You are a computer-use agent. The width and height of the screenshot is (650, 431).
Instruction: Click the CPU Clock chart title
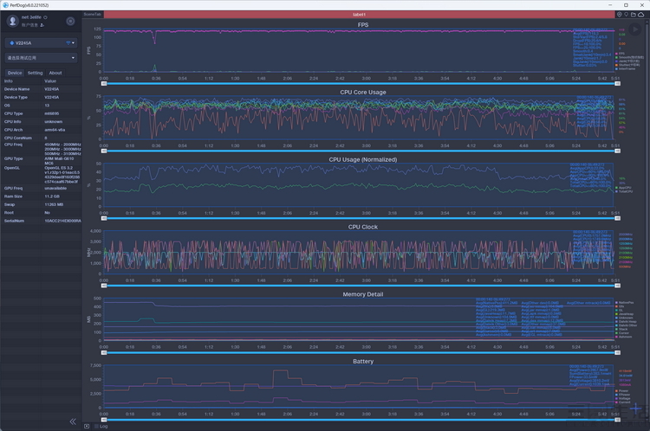tap(363, 227)
